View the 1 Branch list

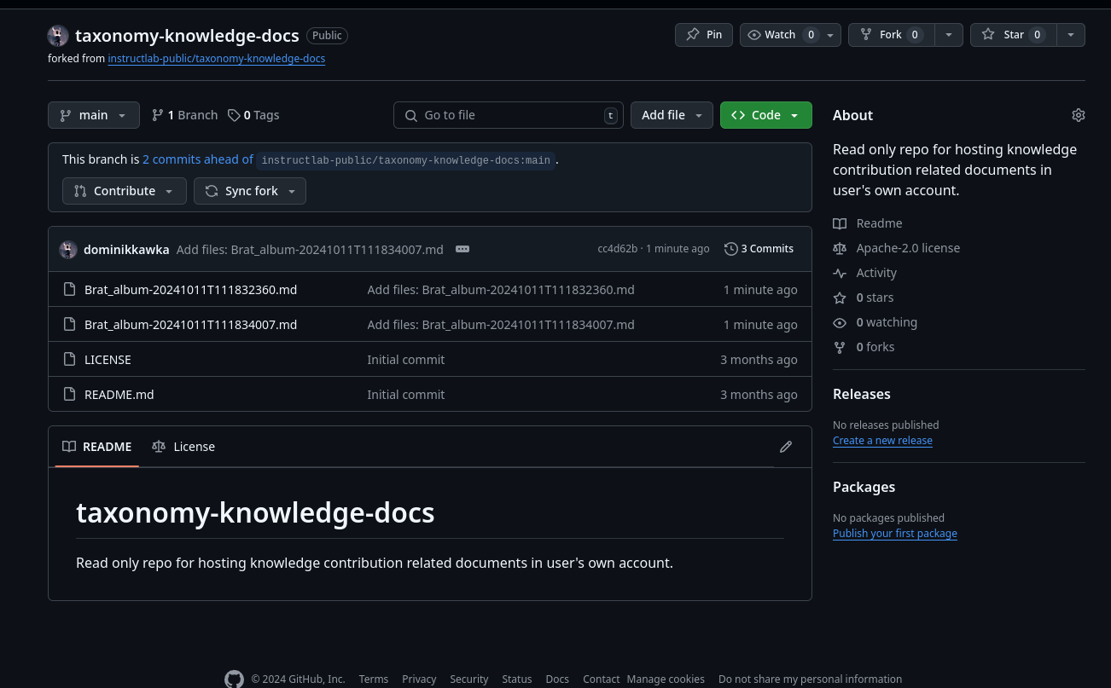pos(184,115)
